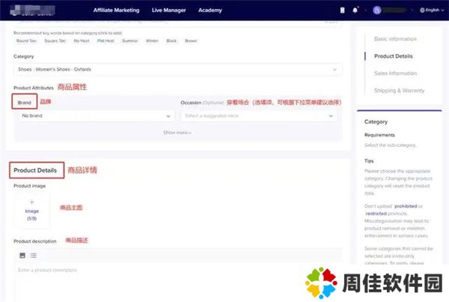Expand Show more product attributes

click(x=177, y=133)
